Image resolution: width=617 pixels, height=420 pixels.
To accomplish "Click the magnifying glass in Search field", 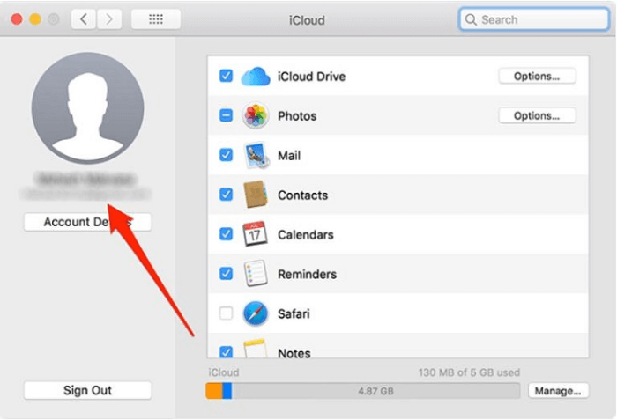I will click(471, 19).
